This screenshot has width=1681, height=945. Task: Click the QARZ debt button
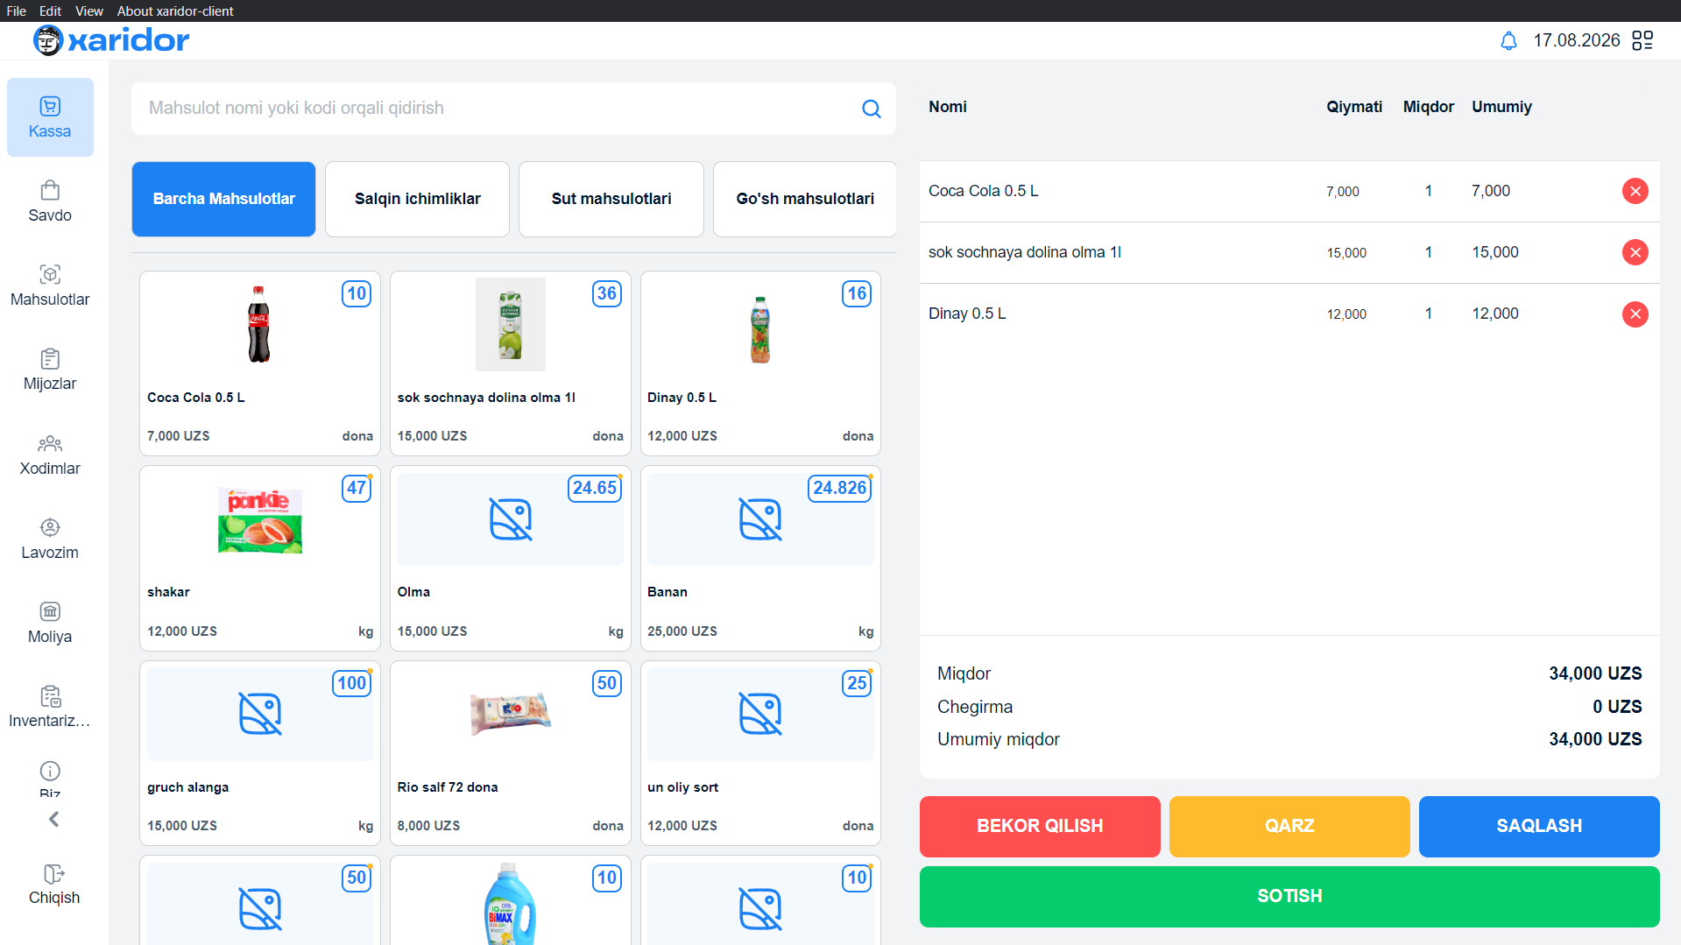click(x=1289, y=826)
